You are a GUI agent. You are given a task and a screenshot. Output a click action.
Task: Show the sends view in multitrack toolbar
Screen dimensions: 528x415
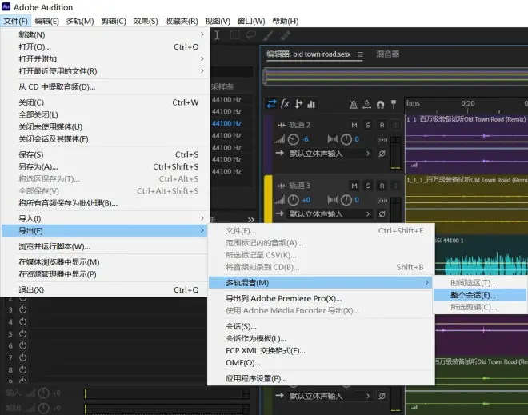[x=298, y=104]
